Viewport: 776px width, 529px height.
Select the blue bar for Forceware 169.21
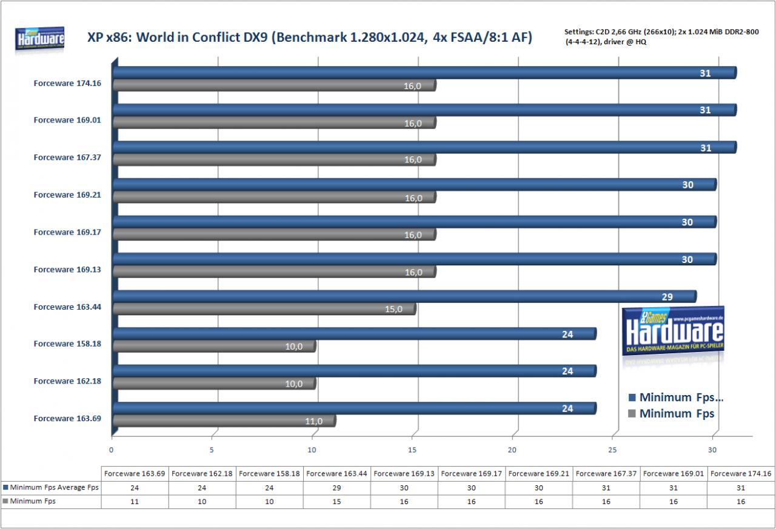[414, 185]
